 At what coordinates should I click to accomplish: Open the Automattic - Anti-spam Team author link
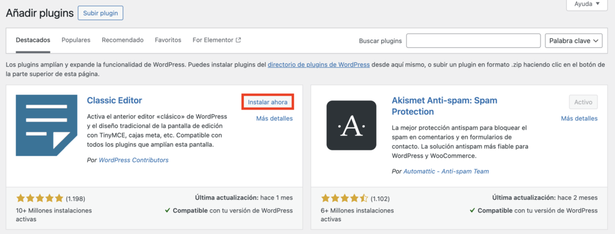point(446,171)
